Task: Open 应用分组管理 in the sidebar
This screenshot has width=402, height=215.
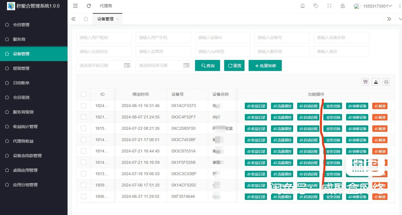Action: [34, 185]
